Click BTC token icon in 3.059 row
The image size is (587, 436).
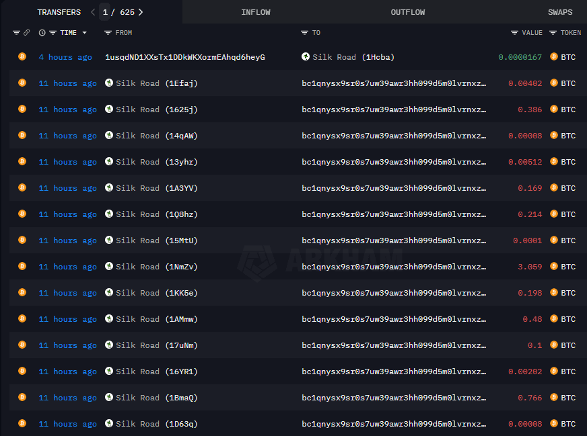(x=554, y=267)
